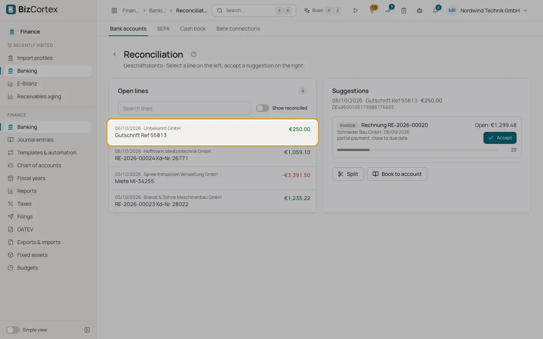Click the match score progress bar
Image resolution: width=543 pixels, height=339 pixels.
point(418,150)
